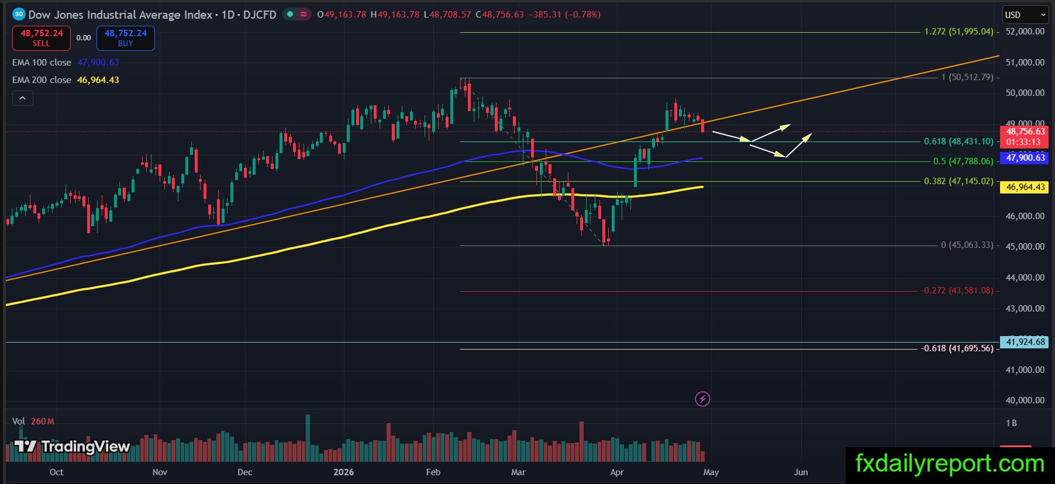Click 45,000.00 on the price axis
Image resolution: width=1055 pixels, height=484 pixels.
pyautogui.click(x=1025, y=246)
